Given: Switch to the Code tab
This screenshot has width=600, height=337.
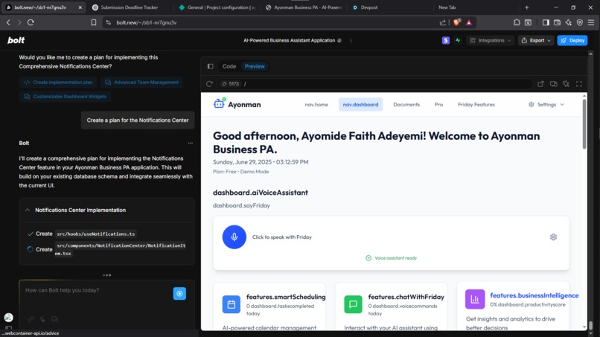Looking at the screenshot, I should coord(229,66).
